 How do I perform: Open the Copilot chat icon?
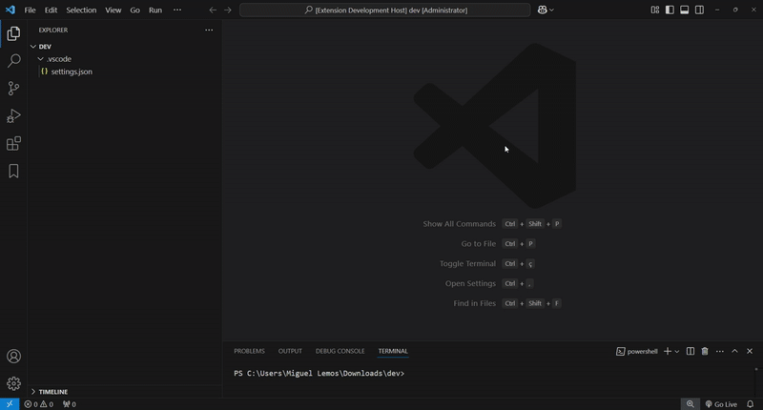pyautogui.click(x=542, y=10)
